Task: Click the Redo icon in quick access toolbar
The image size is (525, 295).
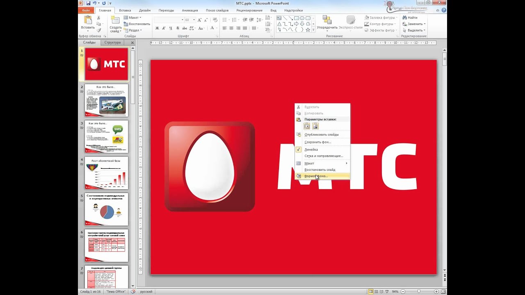Action: click(x=104, y=3)
